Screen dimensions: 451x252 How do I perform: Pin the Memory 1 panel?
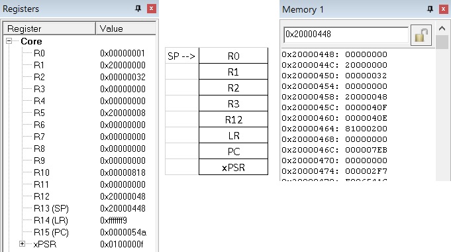pos(430,9)
